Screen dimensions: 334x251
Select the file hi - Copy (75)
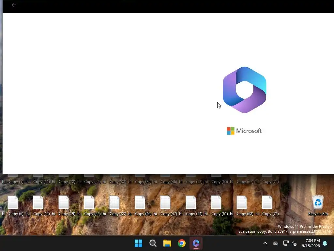click(267, 206)
